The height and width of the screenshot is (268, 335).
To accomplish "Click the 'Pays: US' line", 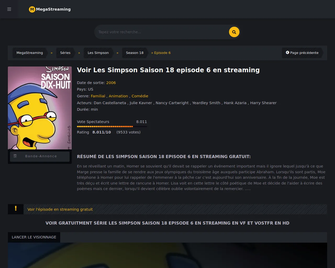I will click(85, 89).
